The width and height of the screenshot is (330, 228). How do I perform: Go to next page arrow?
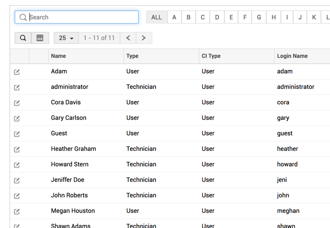[144, 38]
